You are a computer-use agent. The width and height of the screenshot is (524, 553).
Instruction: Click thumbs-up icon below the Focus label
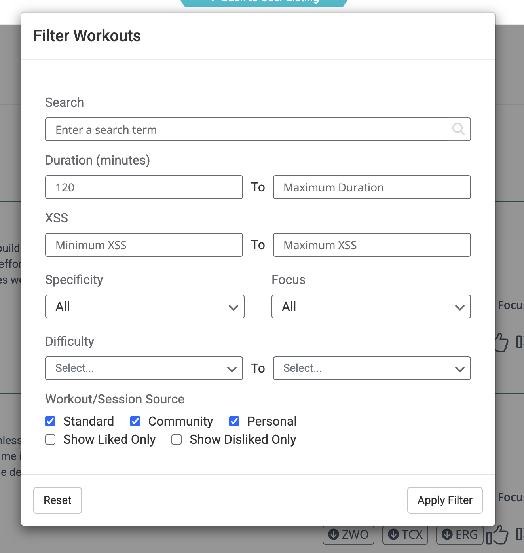click(x=501, y=342)
